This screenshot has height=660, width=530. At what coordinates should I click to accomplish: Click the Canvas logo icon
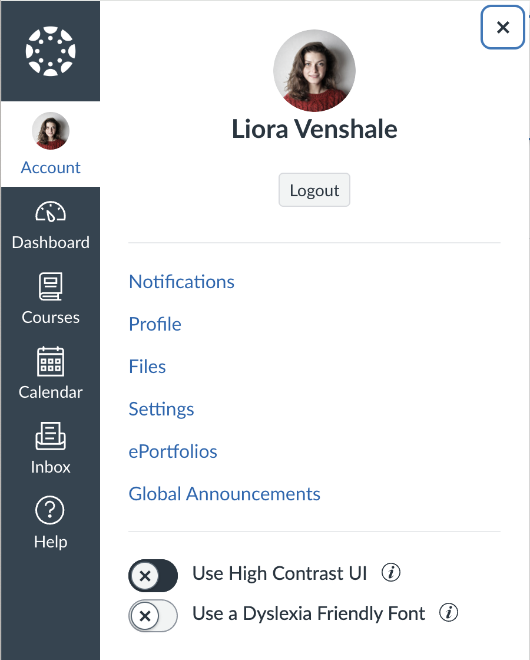(51, 51)
